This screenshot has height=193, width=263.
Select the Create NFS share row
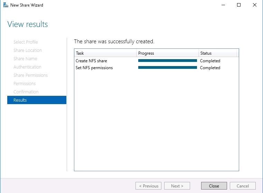[x=156, y=61]
